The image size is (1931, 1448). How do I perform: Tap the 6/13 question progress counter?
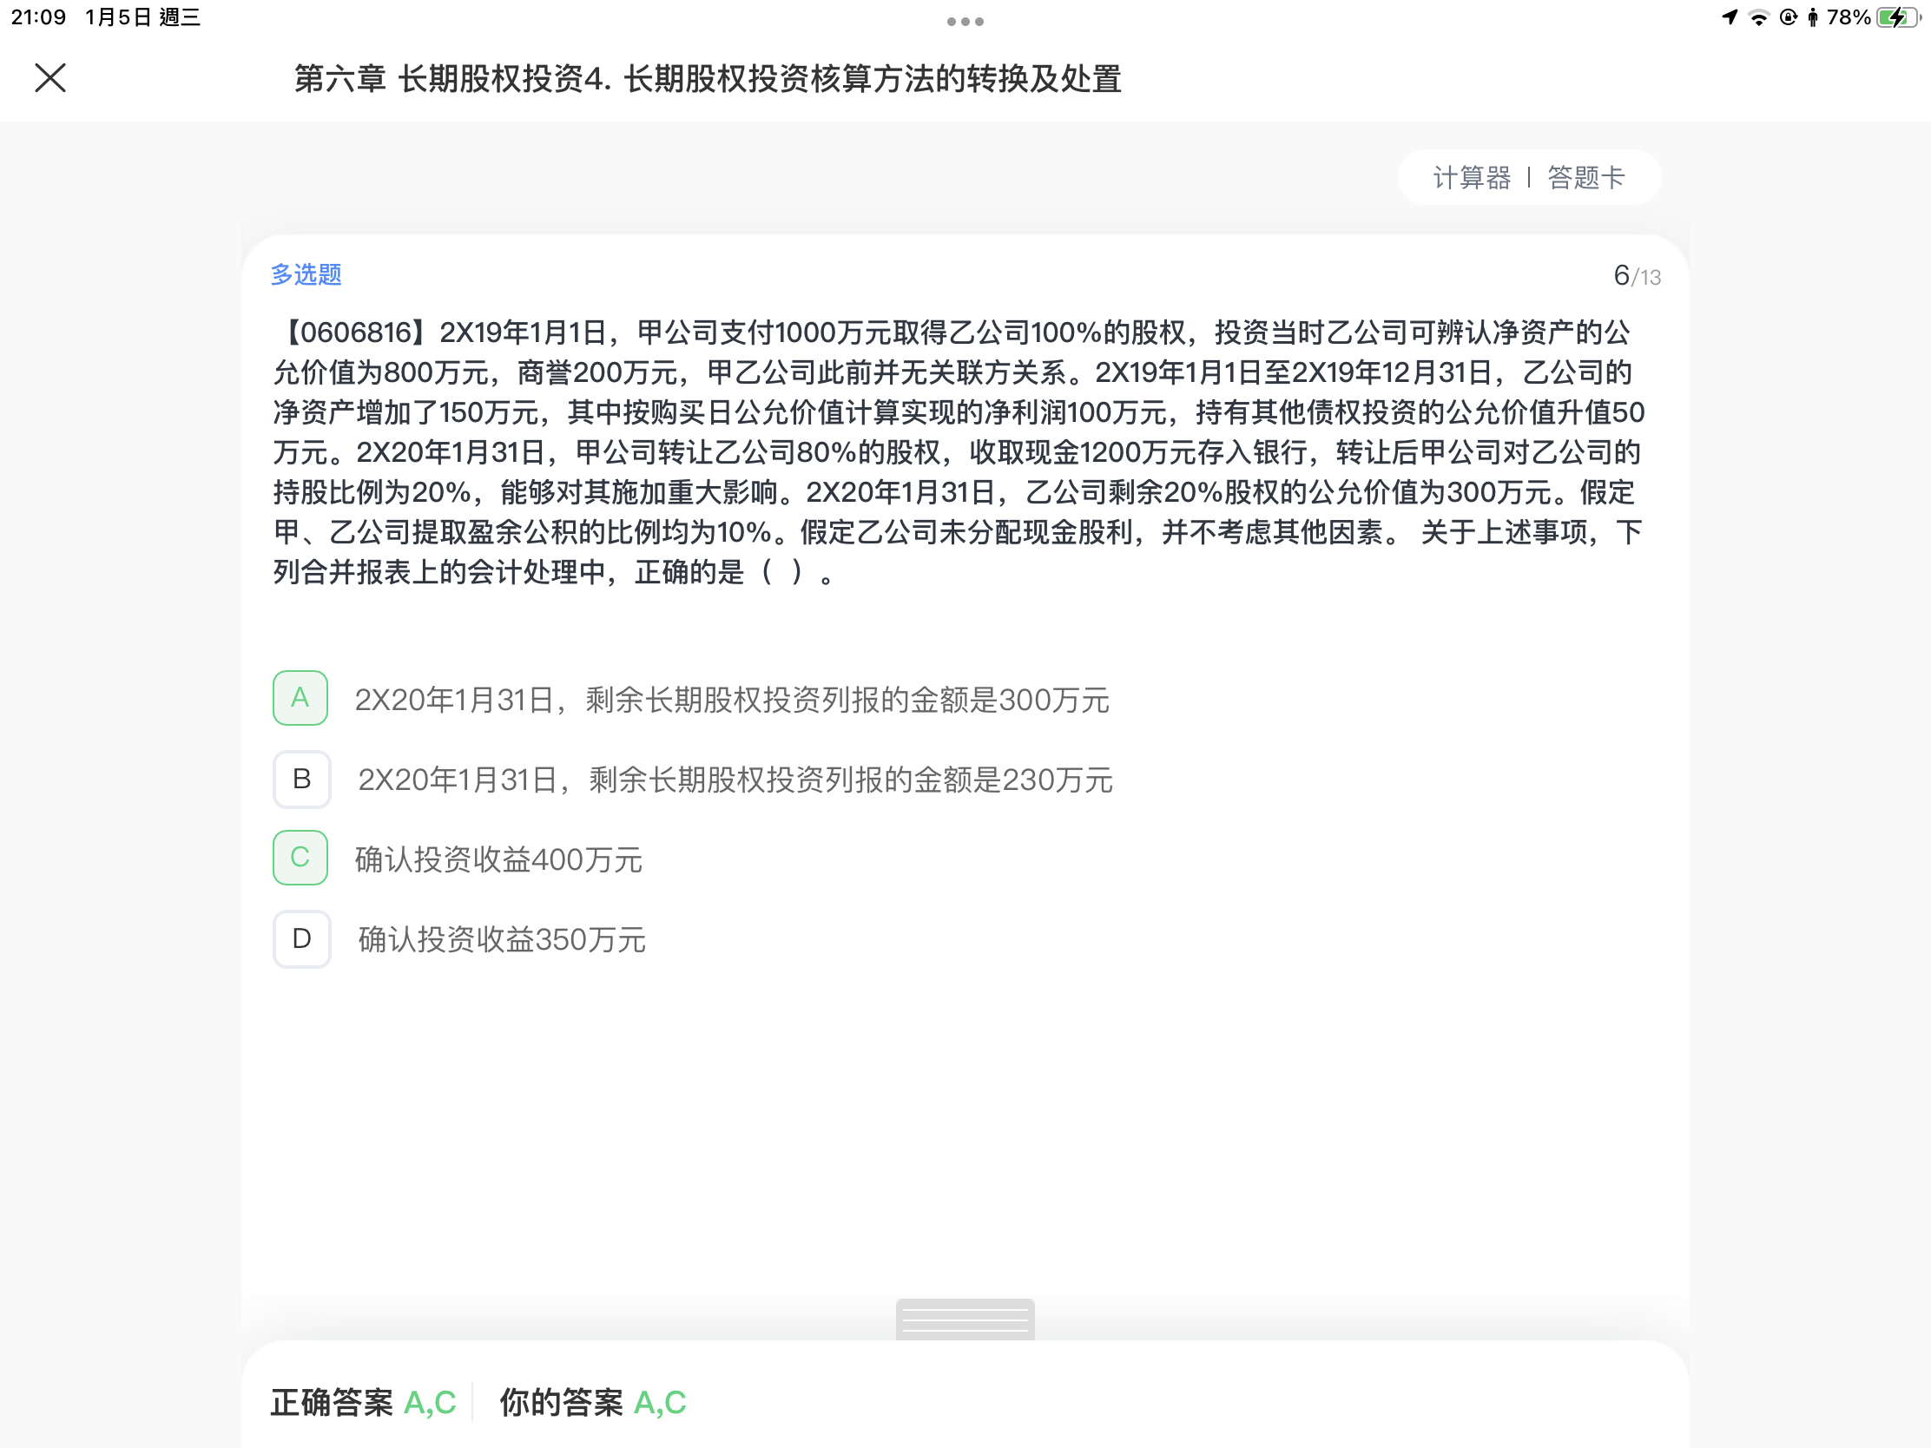[1637, 276]
